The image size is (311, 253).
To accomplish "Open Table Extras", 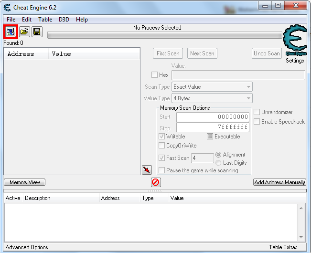I will click(283, 247).
